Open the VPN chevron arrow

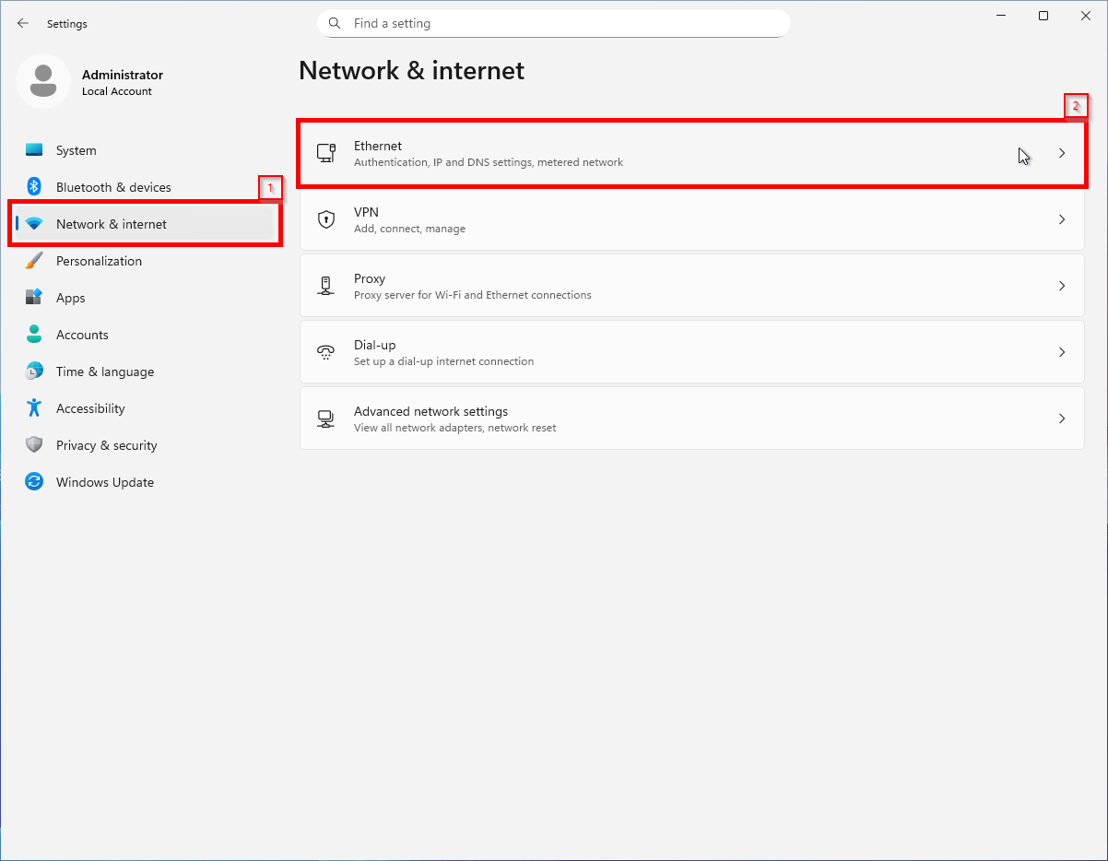pos(1062,219)
